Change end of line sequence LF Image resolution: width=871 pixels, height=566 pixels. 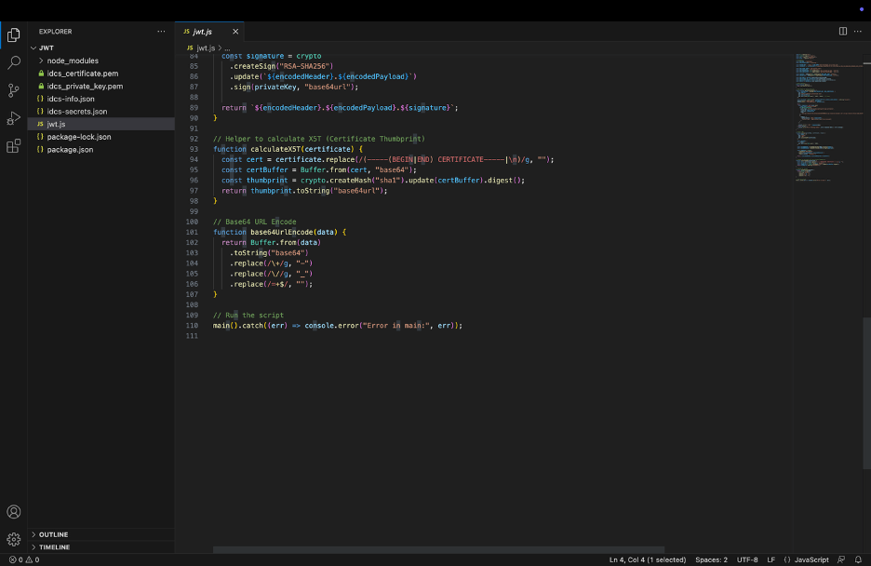tap(771, 559)
